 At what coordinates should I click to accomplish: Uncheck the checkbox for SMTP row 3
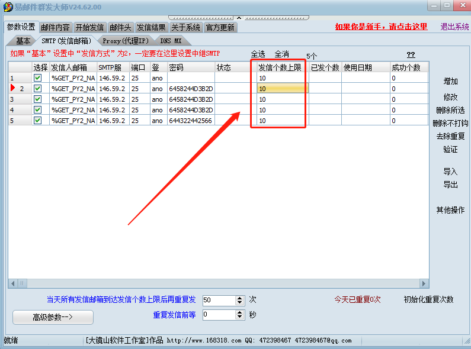click(37, 99)
